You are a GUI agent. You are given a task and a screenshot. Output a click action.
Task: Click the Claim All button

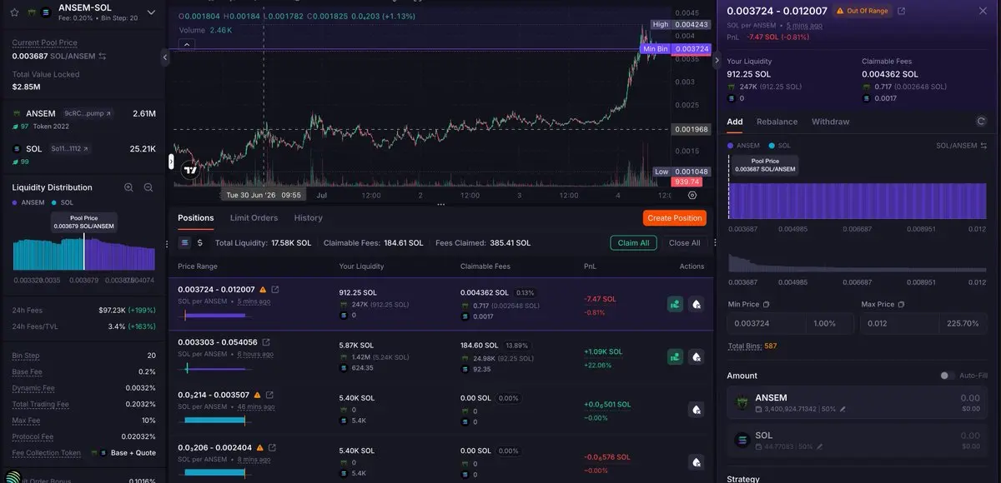point(633,243)
